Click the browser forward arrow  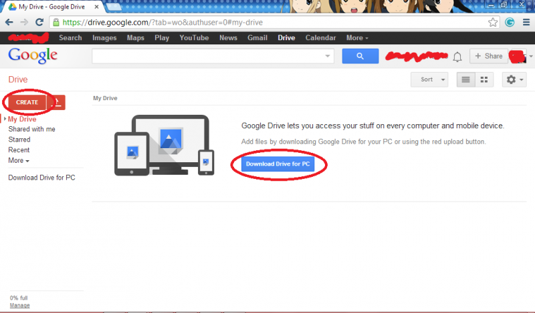(x=24, y=23)
